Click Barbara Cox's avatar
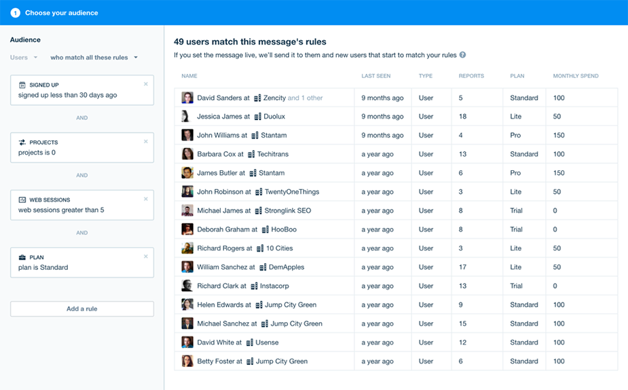This screenshot has height=390, width=628. 187,154
